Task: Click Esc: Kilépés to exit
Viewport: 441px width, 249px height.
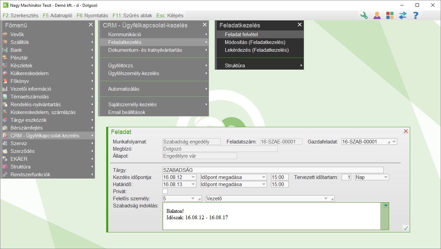Action: coord(170,16)
